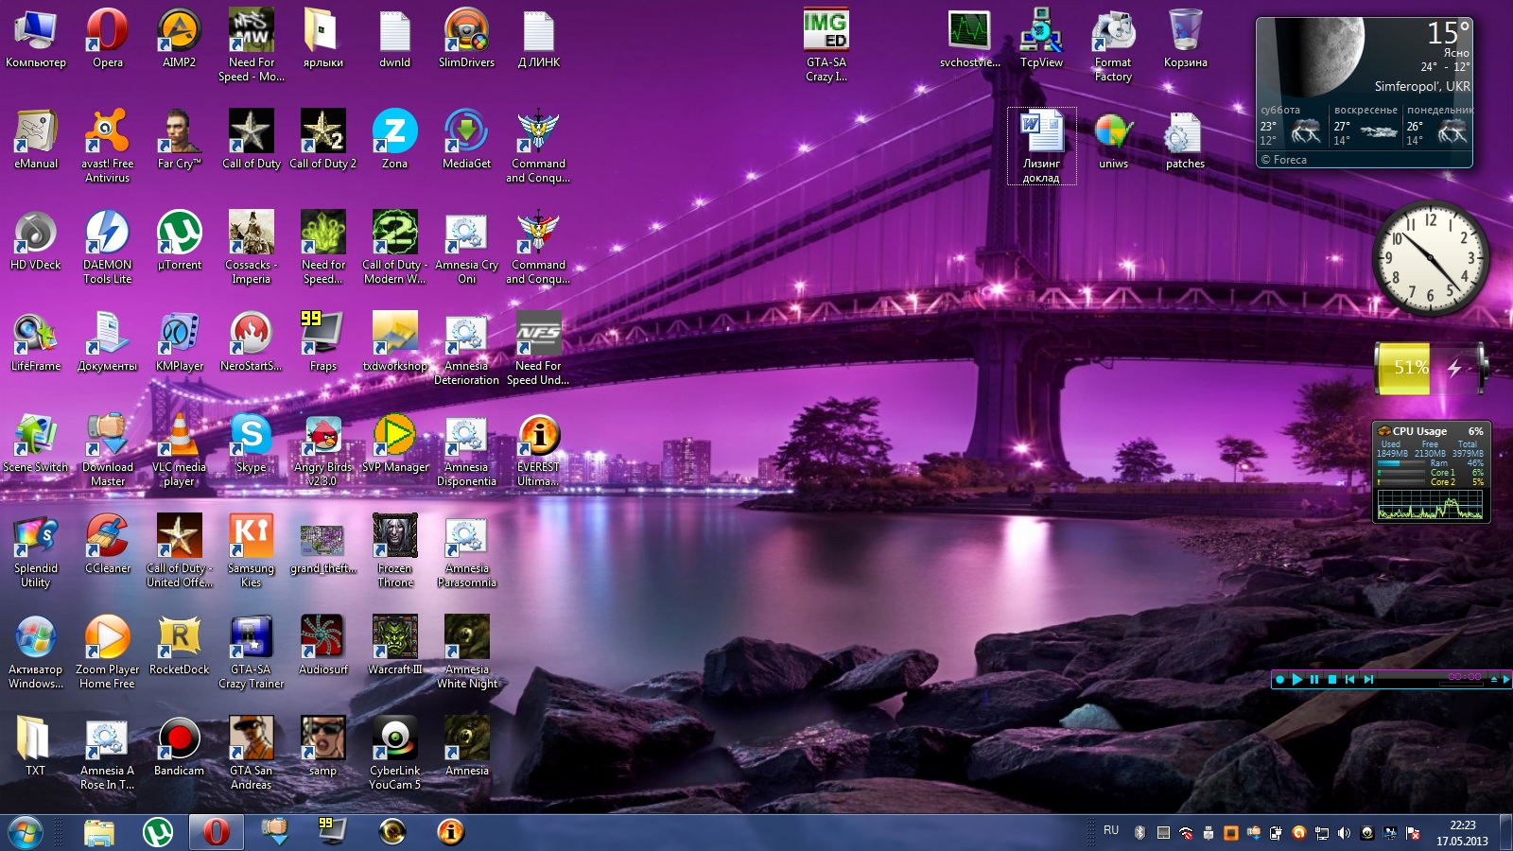Screen dimensions: 1513x851
Task: Click the taskbar clock showing 22:23
Action: point(1463,832)
